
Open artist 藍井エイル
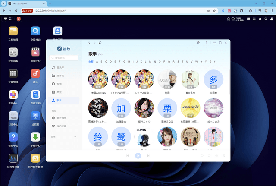[x=144, y=108]
